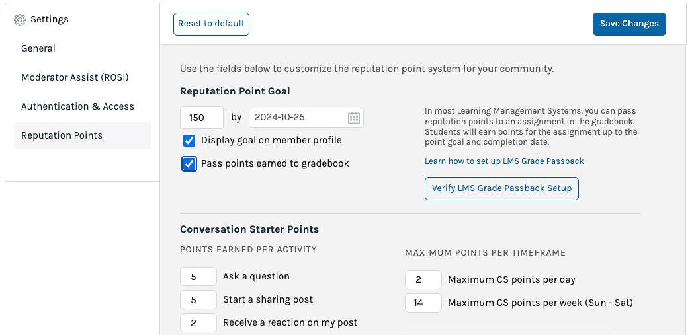This screenshot has width=692, height=335.
Task: Uncheck Display goal on member profile
Action: point(189,141)
